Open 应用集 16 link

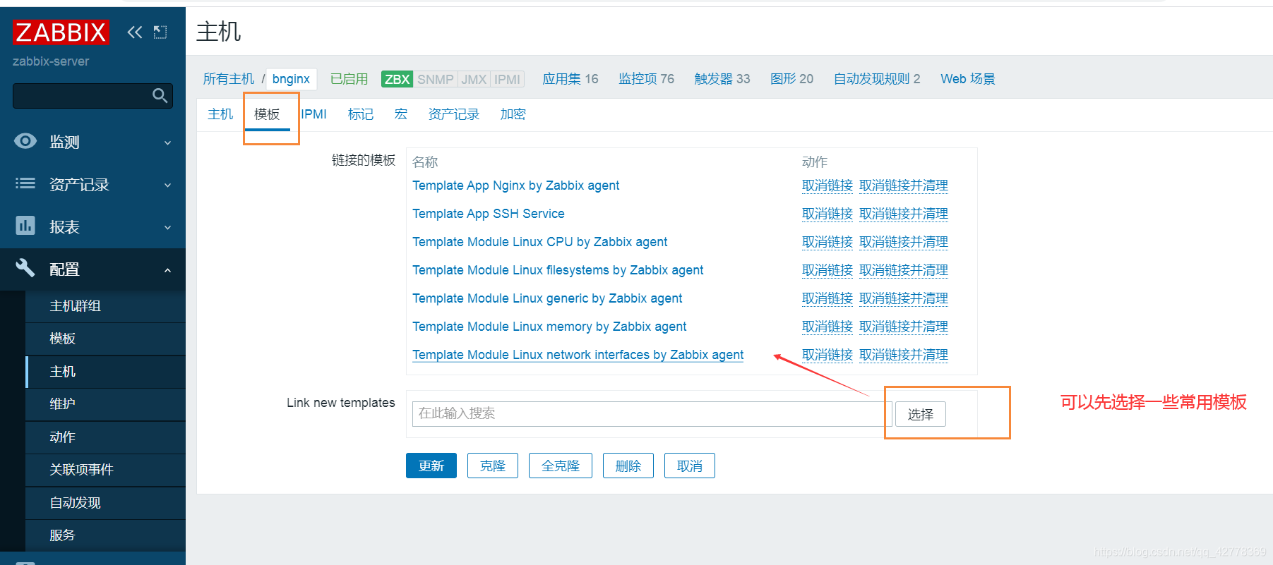(570, 79)
